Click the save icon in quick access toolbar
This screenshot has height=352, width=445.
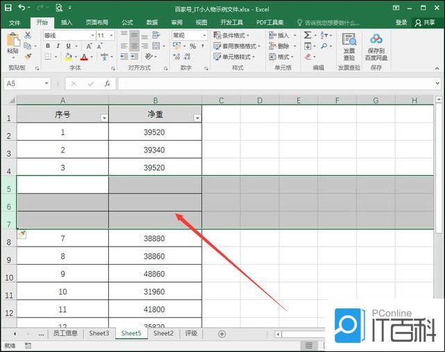[x=8, y=8]
